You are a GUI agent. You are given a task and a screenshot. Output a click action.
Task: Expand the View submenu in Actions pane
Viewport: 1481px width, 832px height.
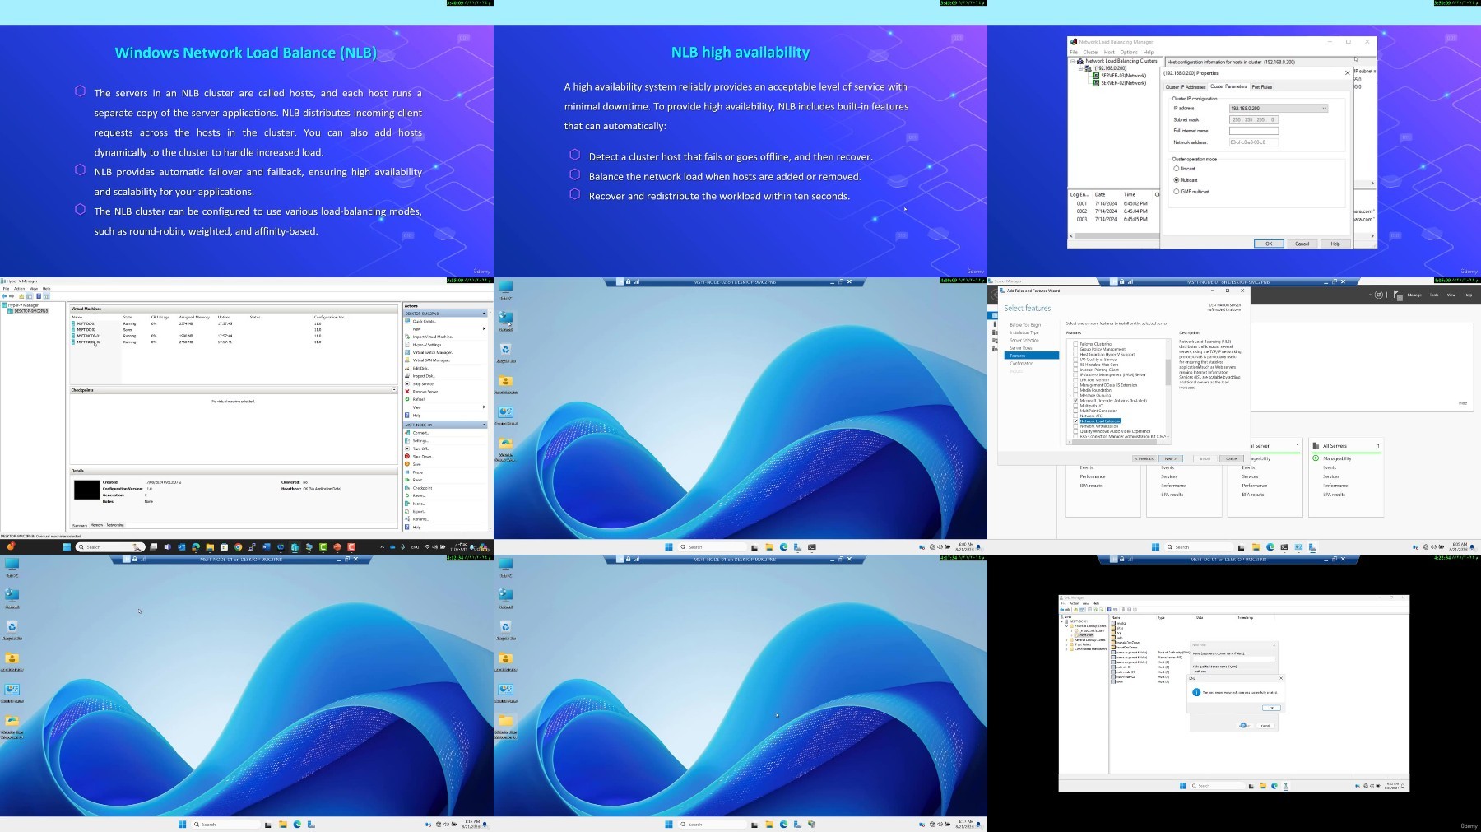click(x=484, y=407)
